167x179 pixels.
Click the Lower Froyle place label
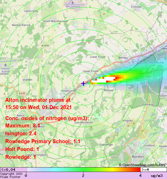(x=97, y=57)
